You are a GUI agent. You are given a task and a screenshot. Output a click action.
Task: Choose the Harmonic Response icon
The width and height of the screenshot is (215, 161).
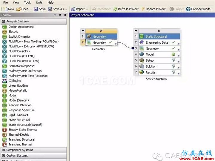coord(4,66)
